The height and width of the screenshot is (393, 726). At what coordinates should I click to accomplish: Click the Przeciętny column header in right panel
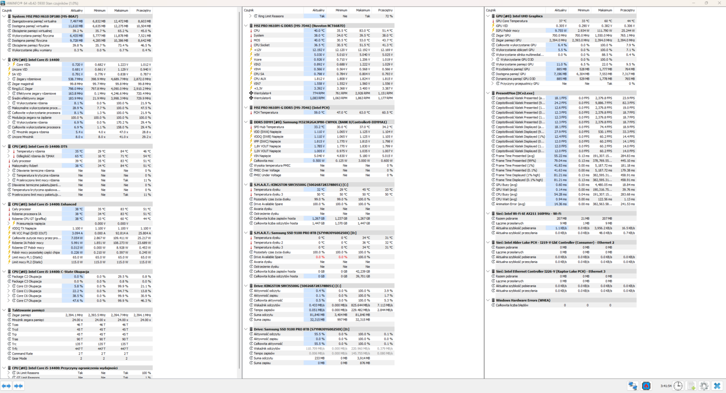point(628,10)
